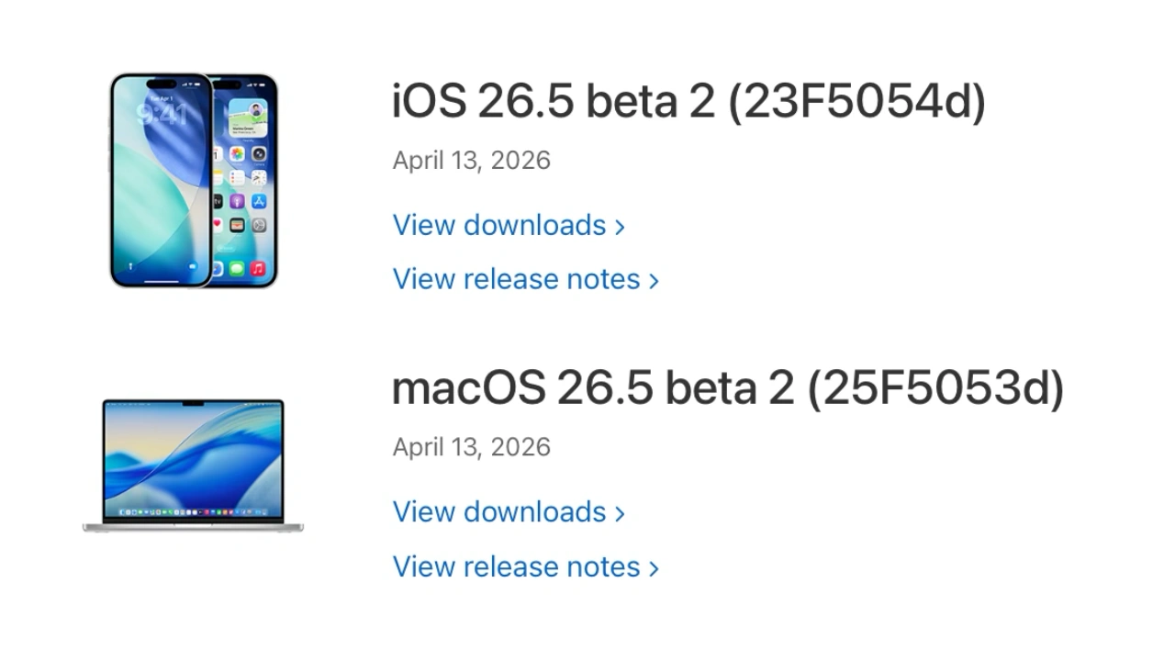
Task: View release notes for macOS 26.5 beta 2
Action: pos(517,566)
